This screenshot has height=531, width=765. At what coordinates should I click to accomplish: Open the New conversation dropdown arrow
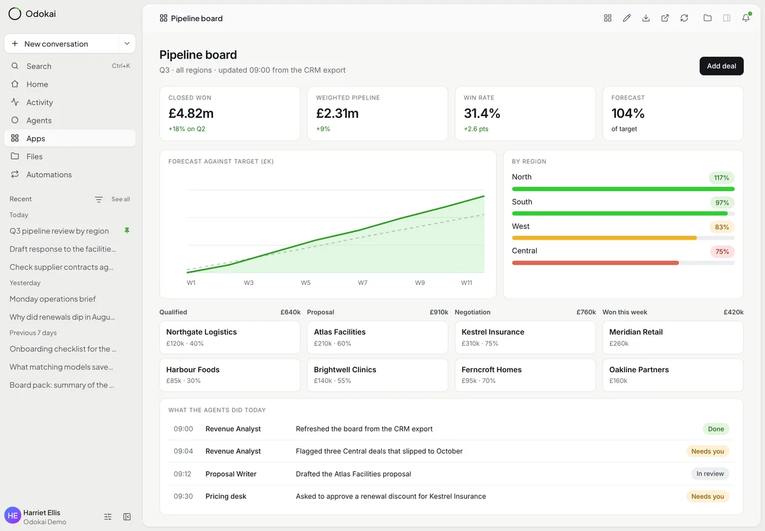(x=127, y=43)
